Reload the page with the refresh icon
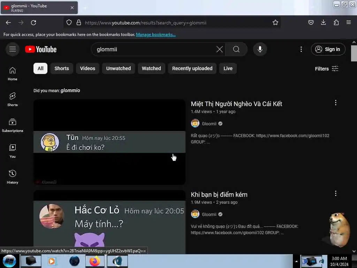Screen dimensions: 357x268 33,23
